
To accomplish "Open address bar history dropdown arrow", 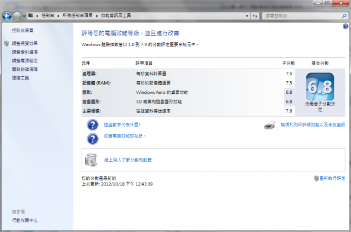I will [247, 16].
